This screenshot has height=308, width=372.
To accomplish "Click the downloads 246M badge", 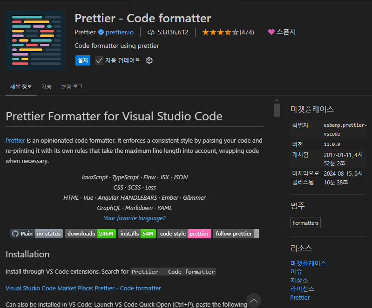I will click(x=90, y=234).
